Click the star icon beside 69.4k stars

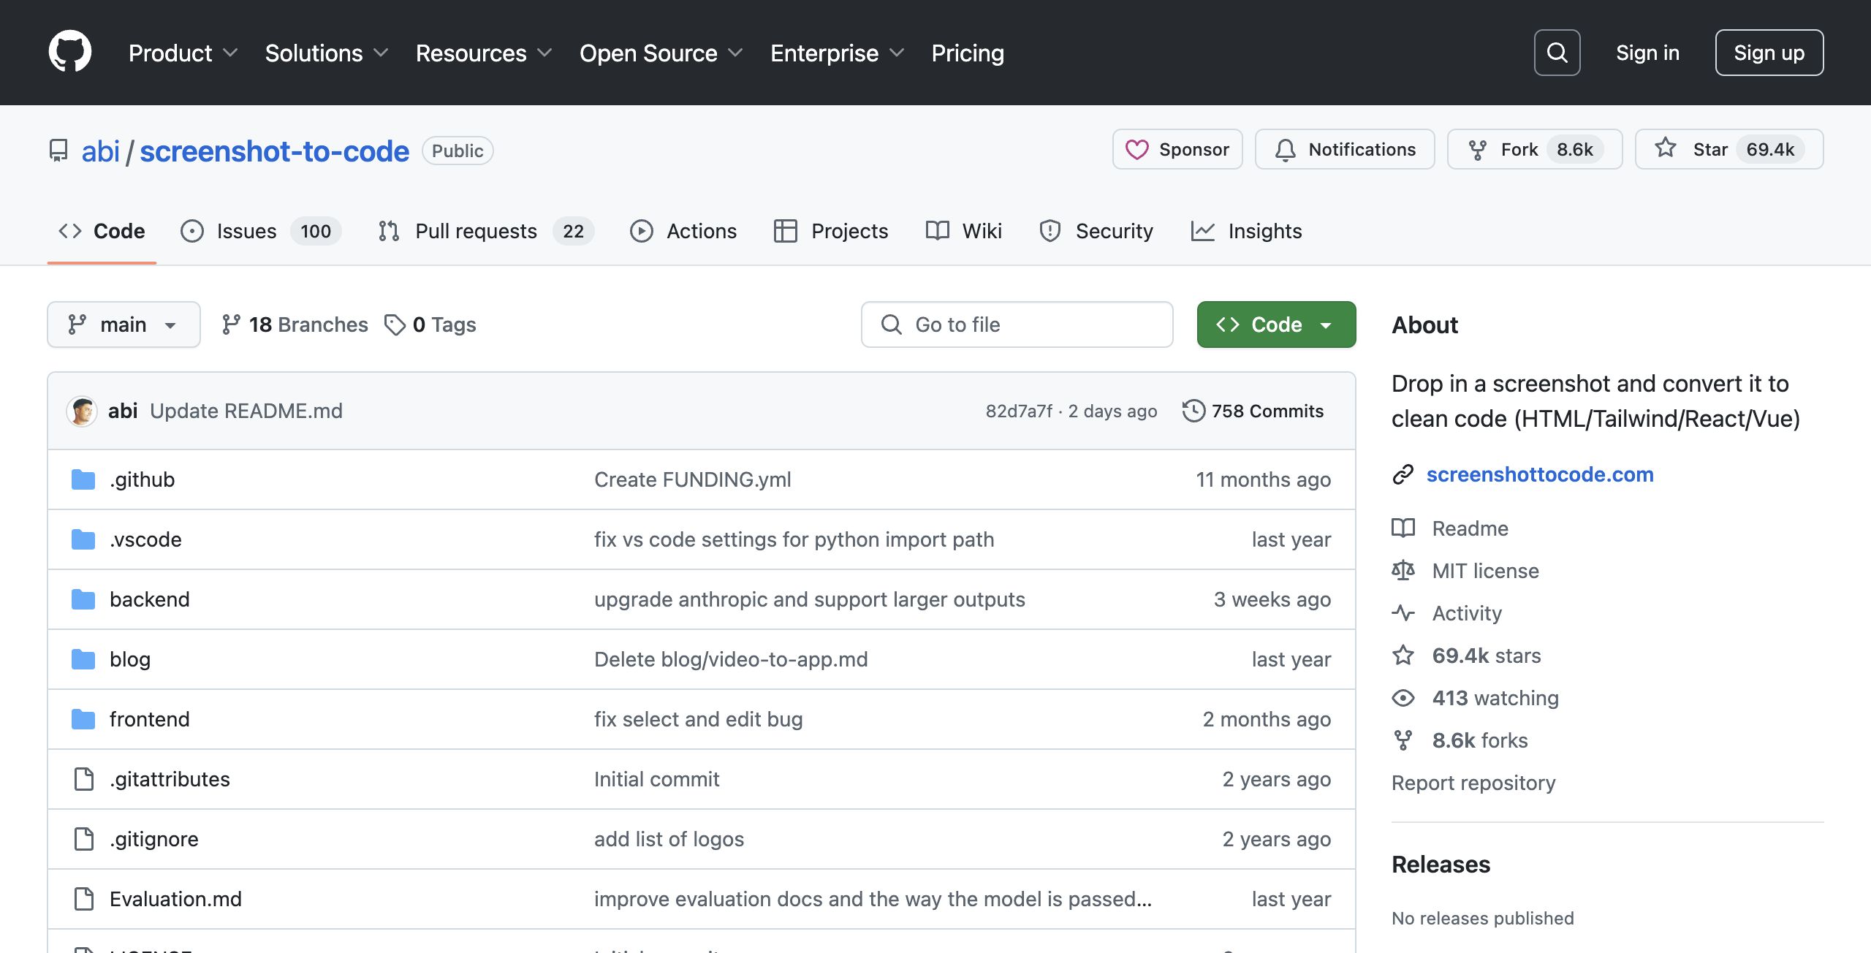pos(1403,655)
